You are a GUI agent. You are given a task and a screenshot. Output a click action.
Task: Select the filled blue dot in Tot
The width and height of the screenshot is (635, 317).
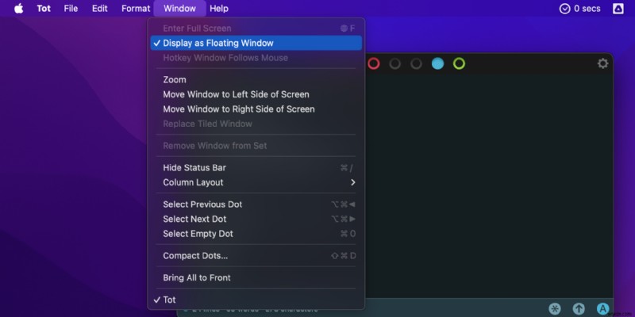point(437,63)
